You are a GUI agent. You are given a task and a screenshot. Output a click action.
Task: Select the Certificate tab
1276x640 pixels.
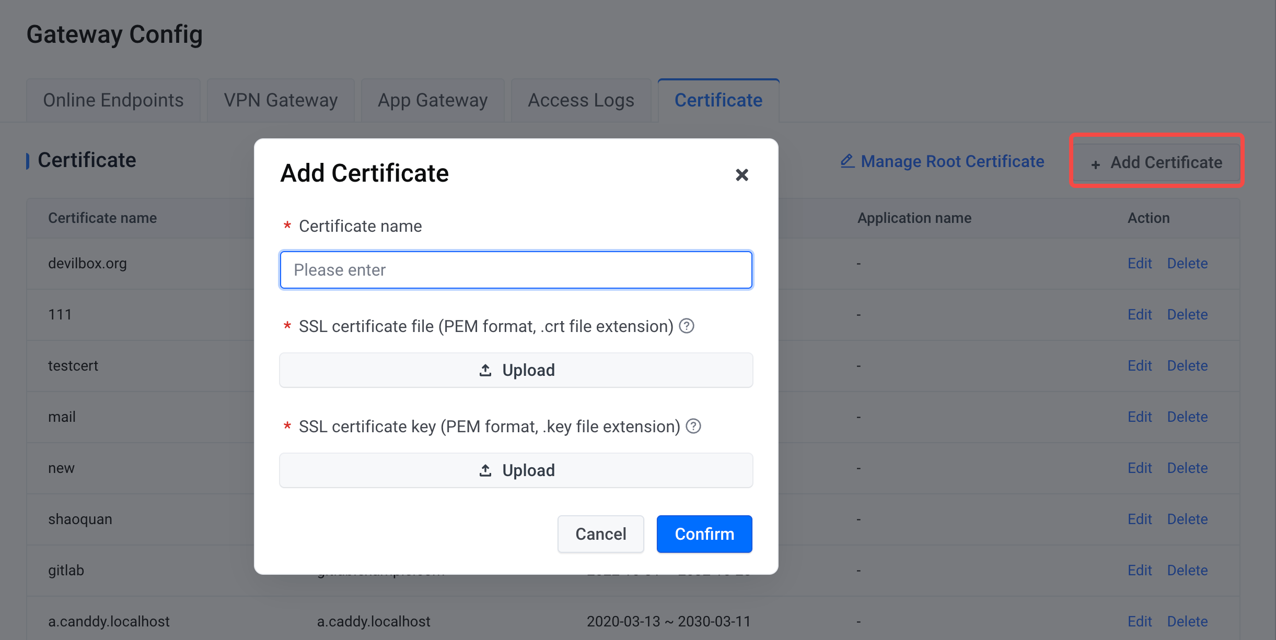coord(718,100)
